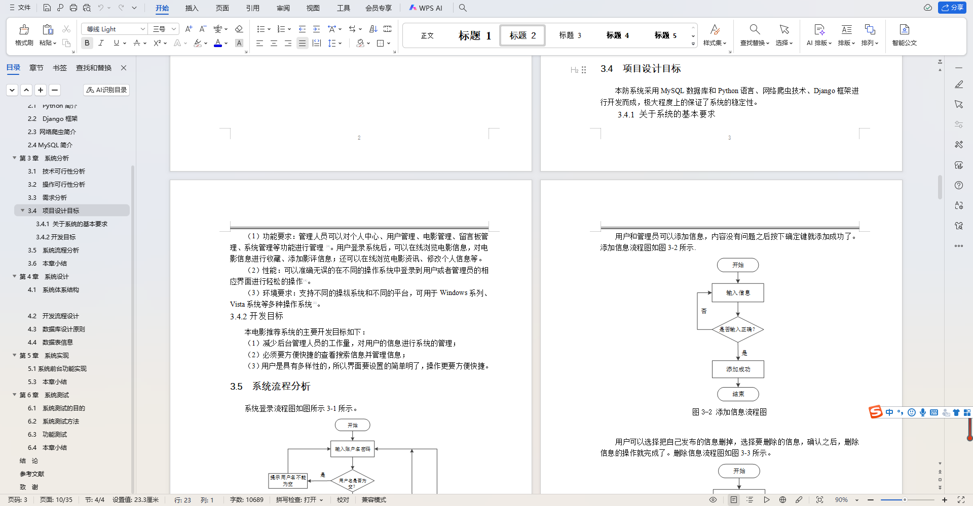This screenshot has width=973, height=506.
Task: Open the 审阅 ribbon tab
Action: click(283, 8)
